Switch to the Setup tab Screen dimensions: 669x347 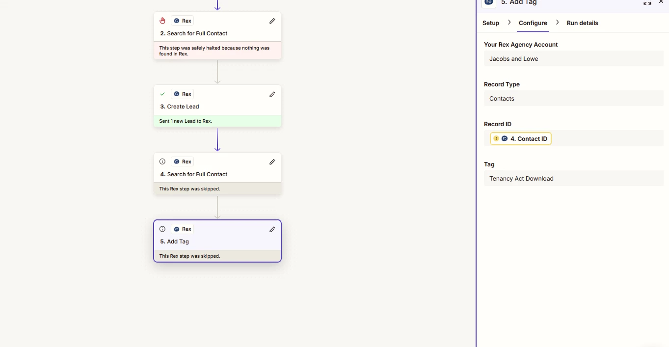point(491,23)
